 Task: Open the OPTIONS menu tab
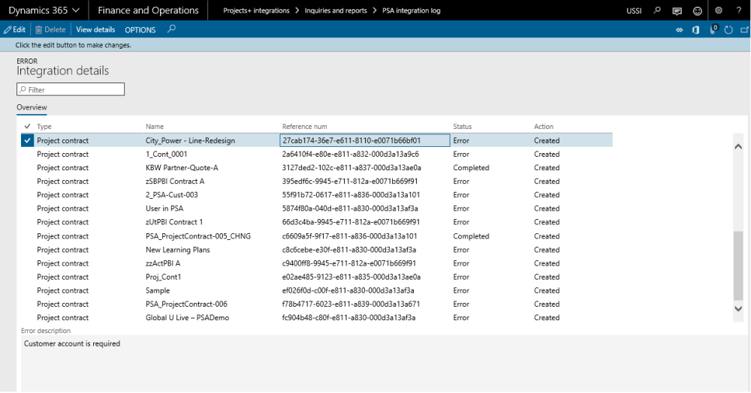click(x=140, y=30)
